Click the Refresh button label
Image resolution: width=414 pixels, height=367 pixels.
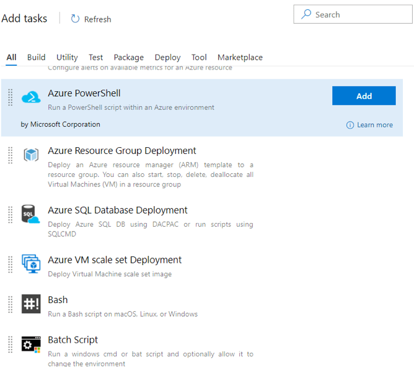97,19
